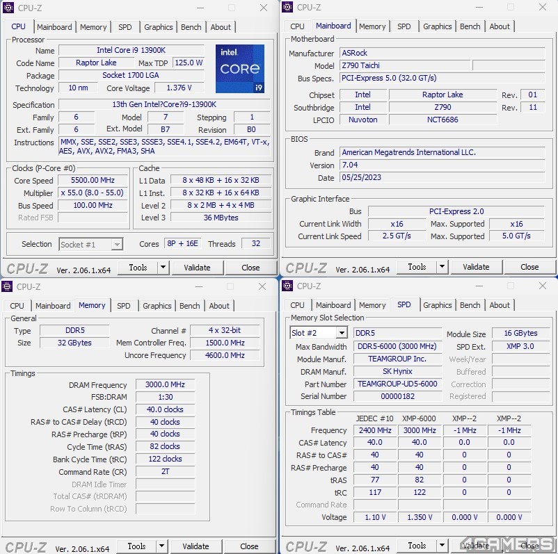This screenshot has width=558, height=554.
Task: Go to Bench tab in the Processor window
Action: click(191, 27)
